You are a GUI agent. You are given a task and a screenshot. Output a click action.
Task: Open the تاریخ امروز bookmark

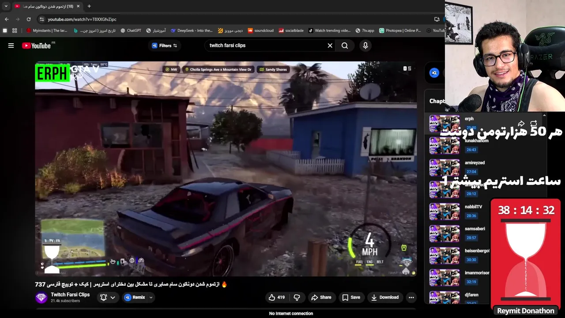(94, 30)
